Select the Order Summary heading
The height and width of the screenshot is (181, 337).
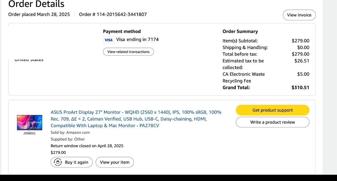240,31
